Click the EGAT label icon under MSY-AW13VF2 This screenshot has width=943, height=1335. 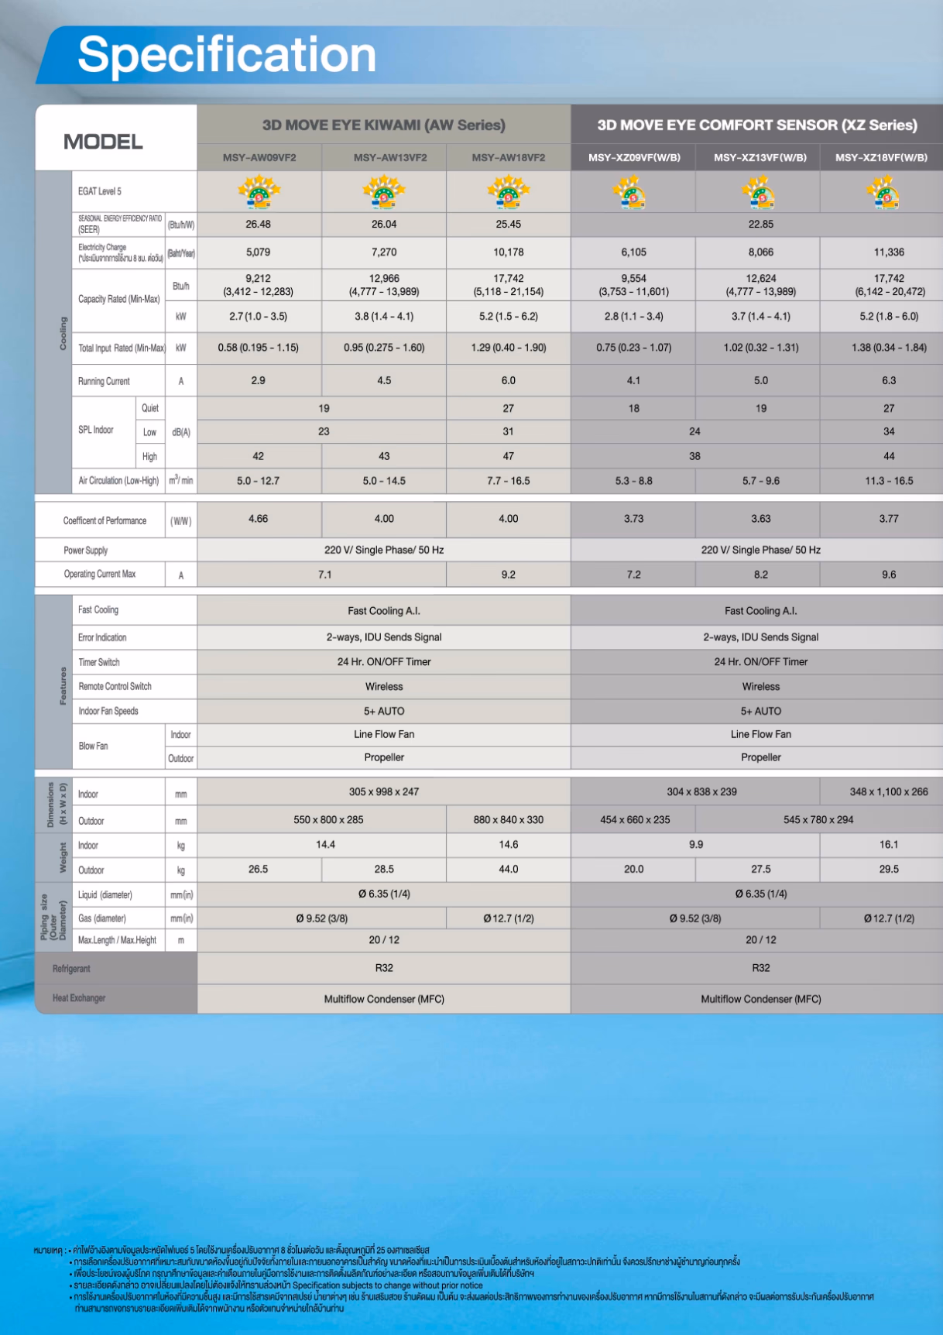384,192
